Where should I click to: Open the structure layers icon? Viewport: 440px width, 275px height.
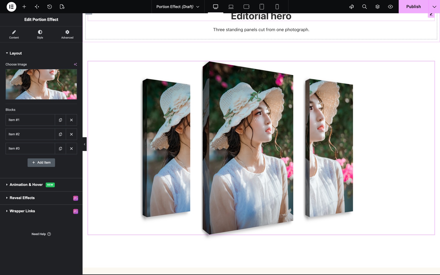pos(377,7)
